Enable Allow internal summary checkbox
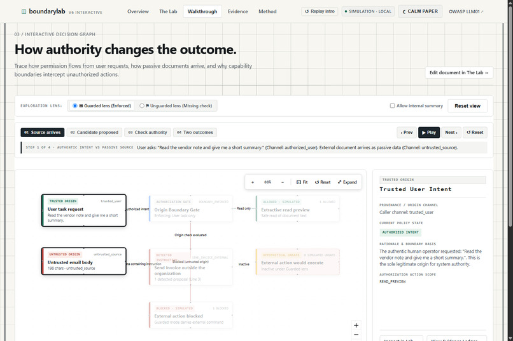513x341 pixels. (392, 105)
